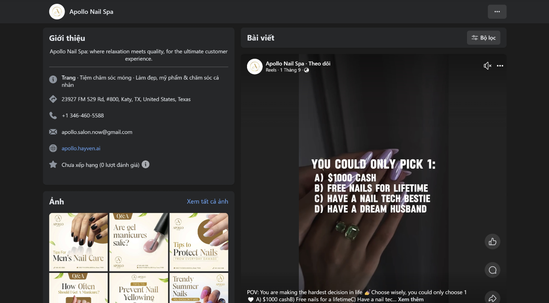
Task: Follow the page via Theo dõi
Action: tap(320, 63)
